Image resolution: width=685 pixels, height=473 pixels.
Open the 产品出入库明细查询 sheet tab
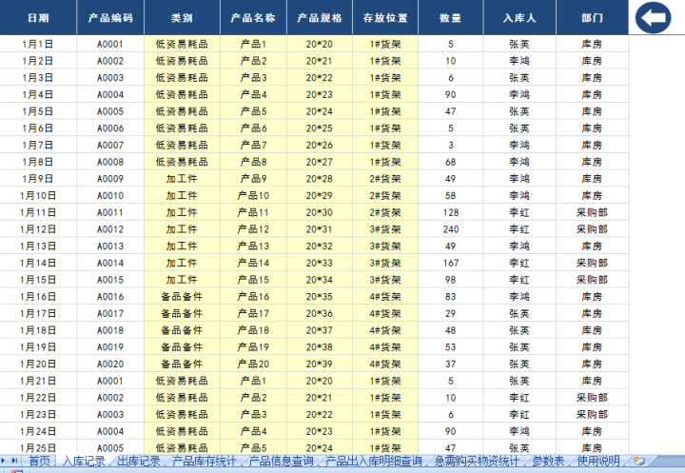[374, 461]
